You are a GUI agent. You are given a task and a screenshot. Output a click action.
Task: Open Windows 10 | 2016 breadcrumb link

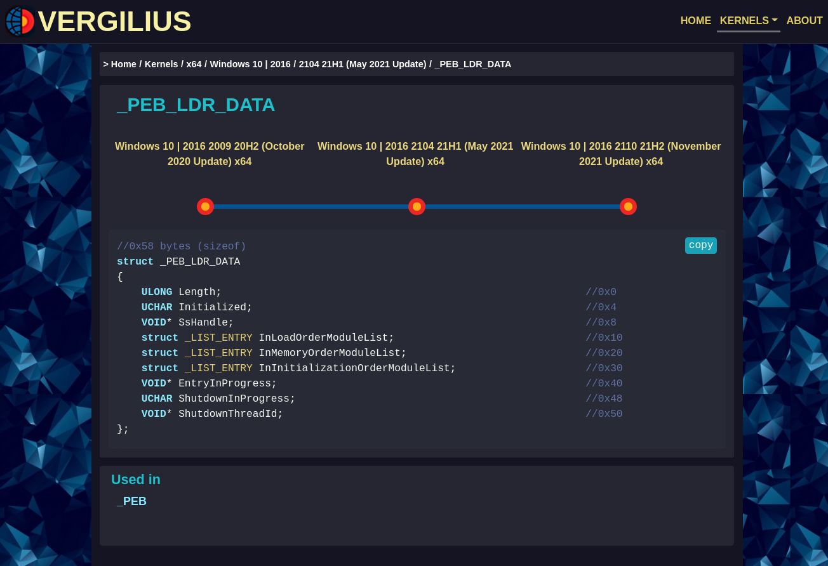click(x=250, y=64)
